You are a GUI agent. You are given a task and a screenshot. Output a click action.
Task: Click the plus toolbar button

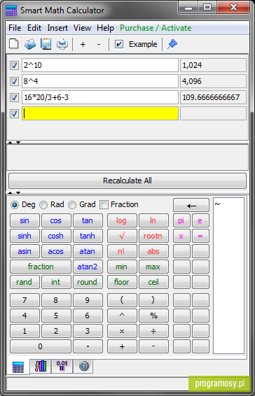coord(83,45)
